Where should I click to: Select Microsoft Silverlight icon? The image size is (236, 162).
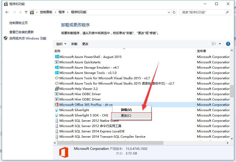pyautogui.click(x=57, y=110)
